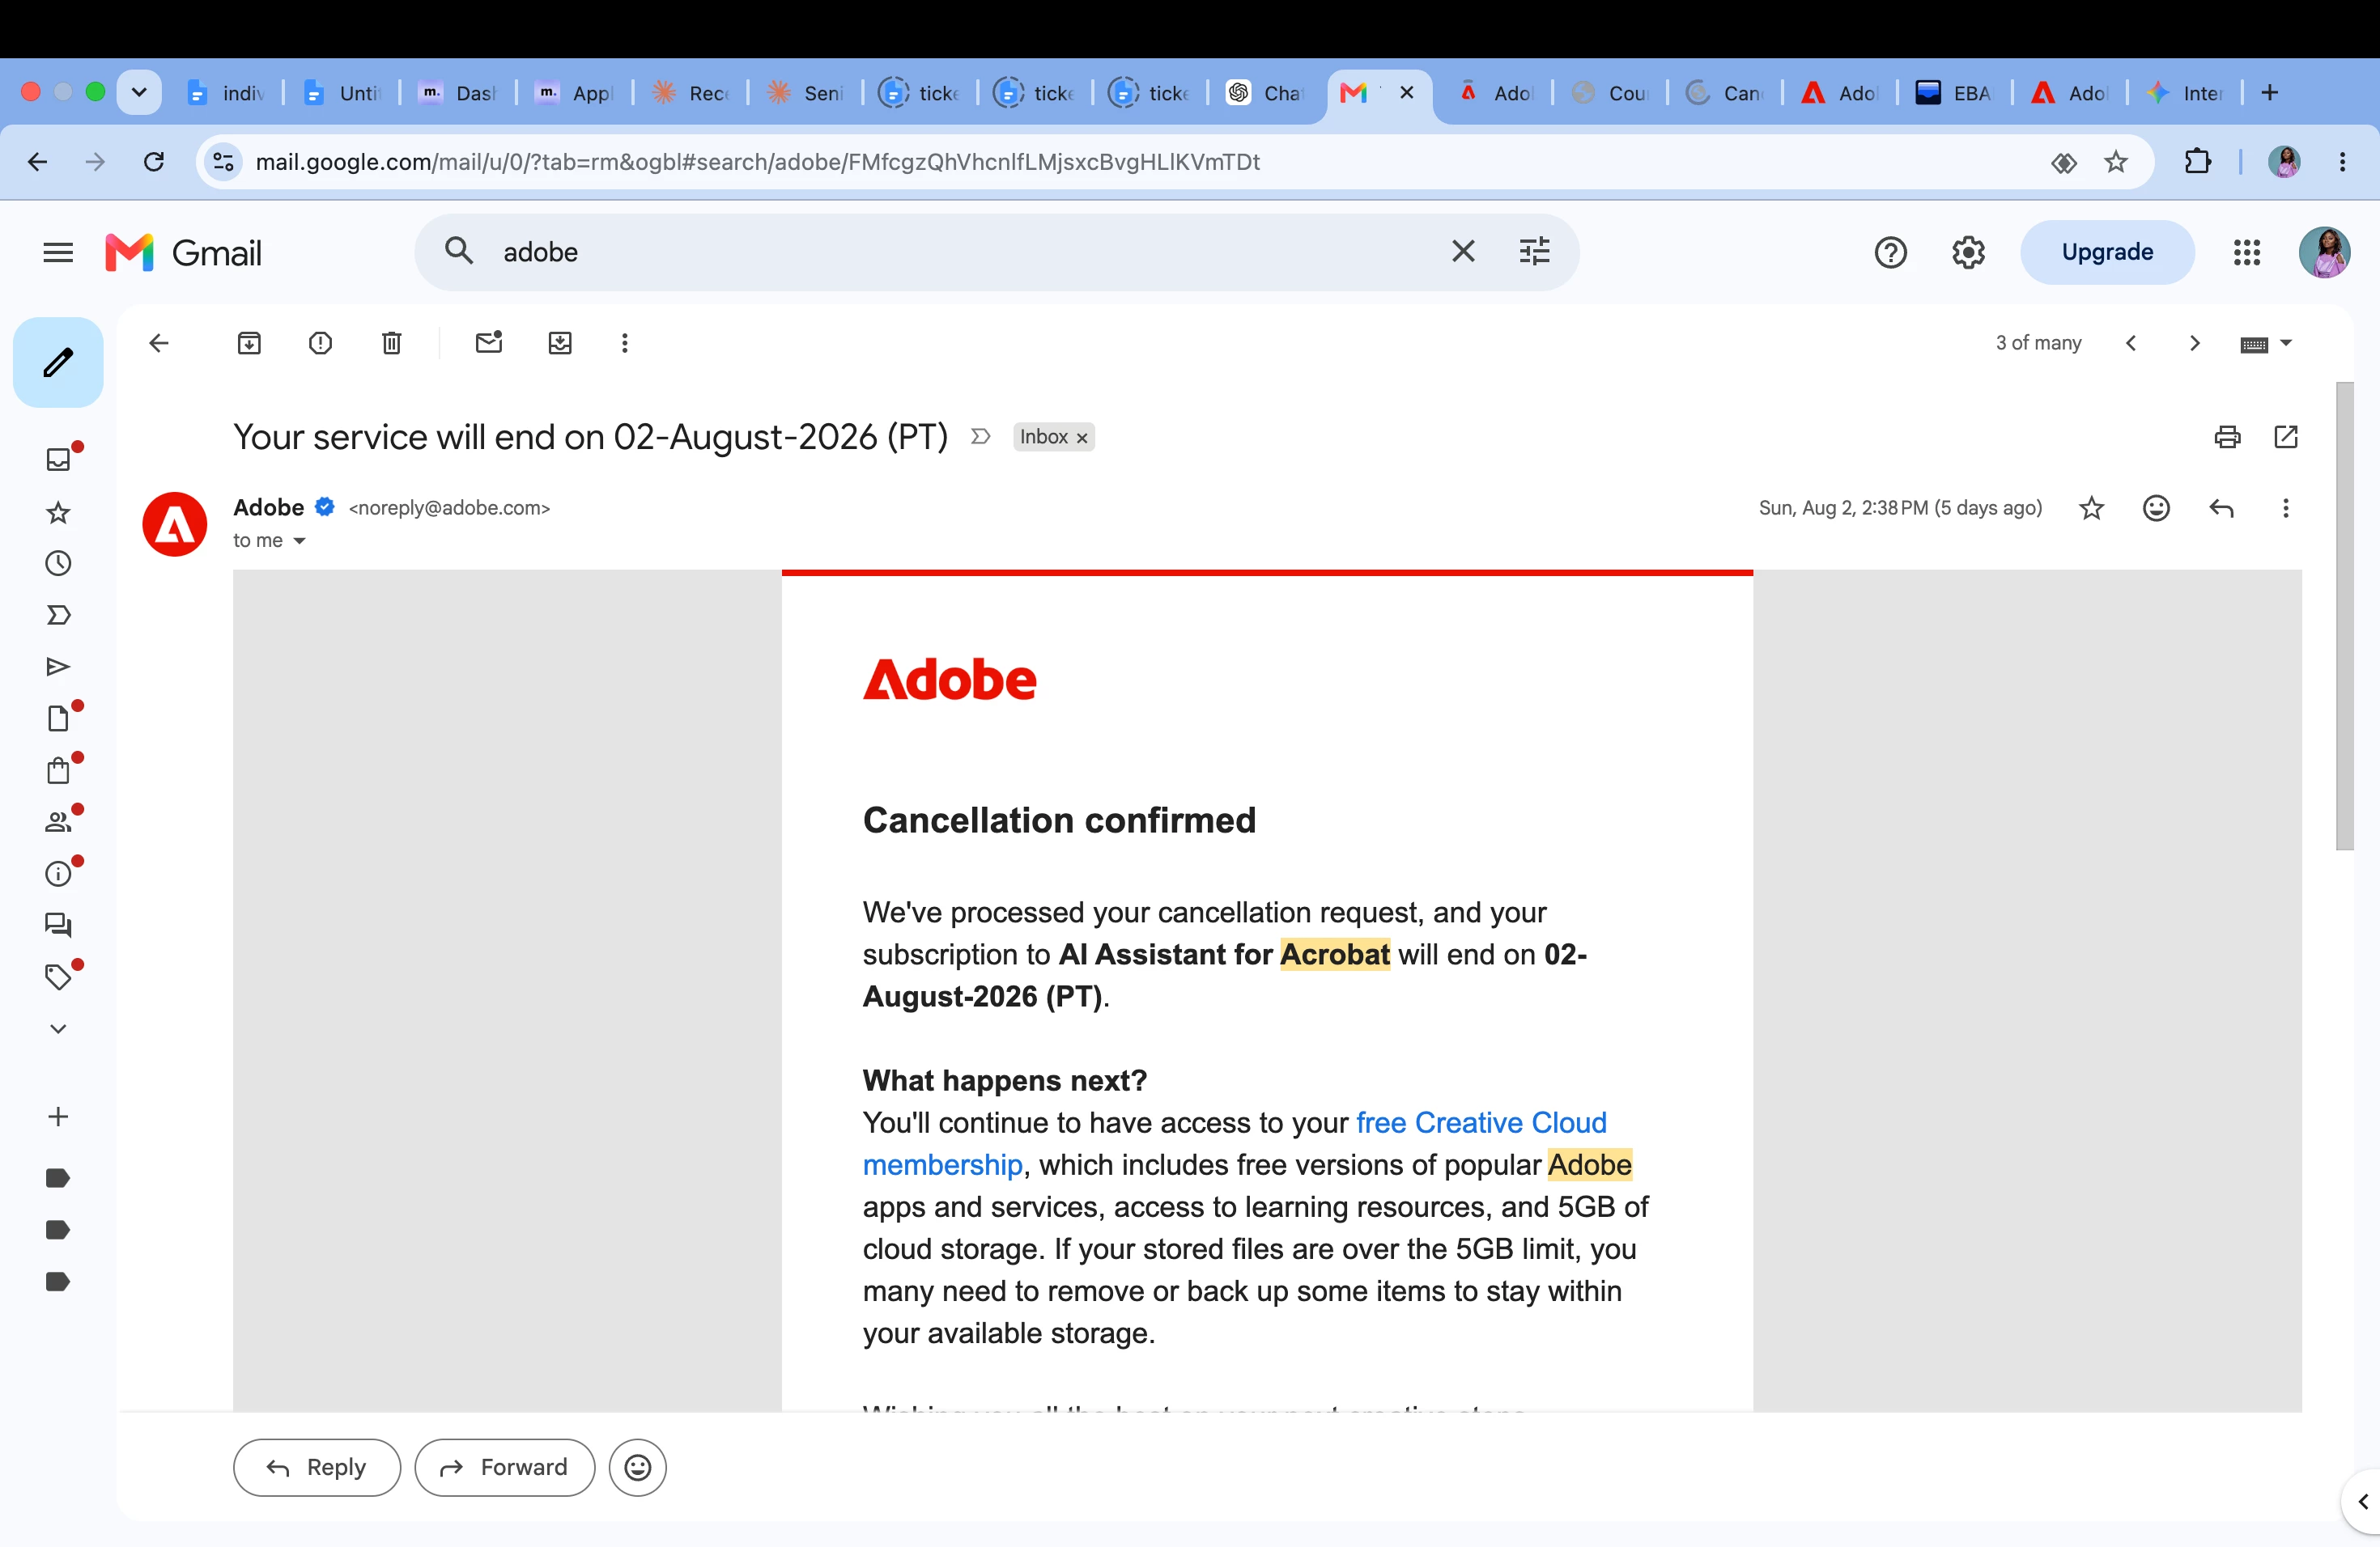Mark the email as unread
Screen dimensions: 2380x1547
coord(489,344)
